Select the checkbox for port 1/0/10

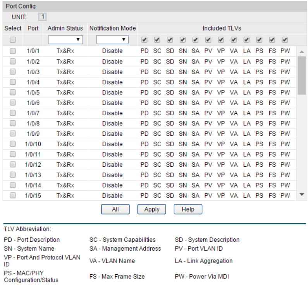tap(13, 144)
